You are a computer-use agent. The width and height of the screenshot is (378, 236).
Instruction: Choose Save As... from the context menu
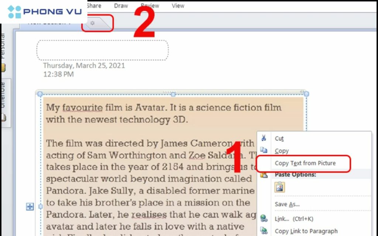coord(287,204)
